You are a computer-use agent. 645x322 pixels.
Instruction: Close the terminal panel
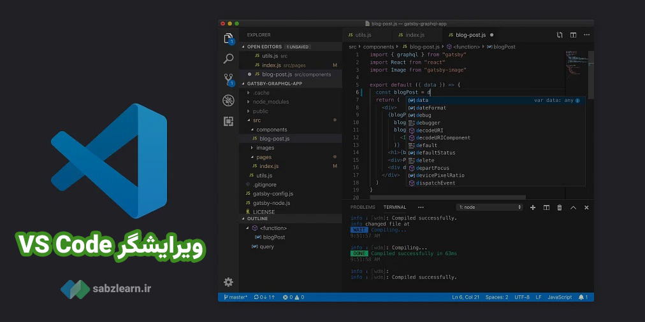(586, 207)
